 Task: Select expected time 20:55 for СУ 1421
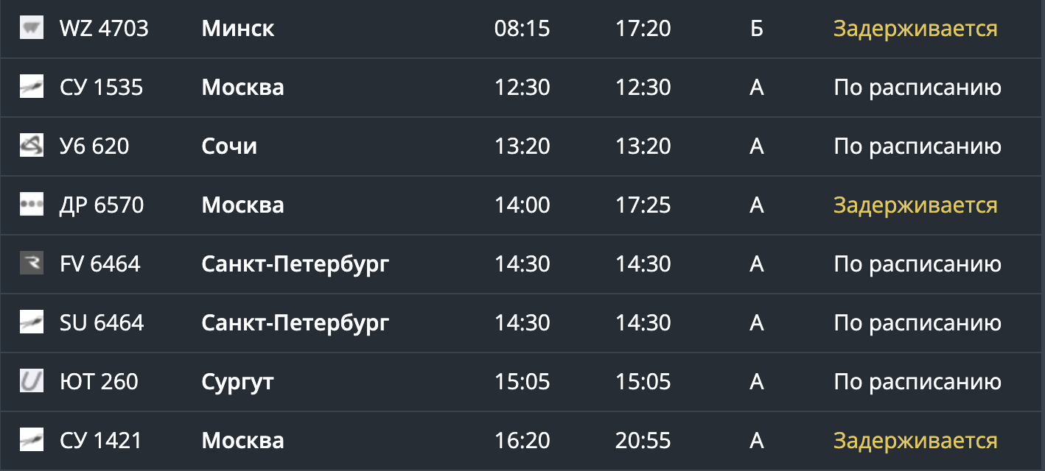click(x=643, y=441)
